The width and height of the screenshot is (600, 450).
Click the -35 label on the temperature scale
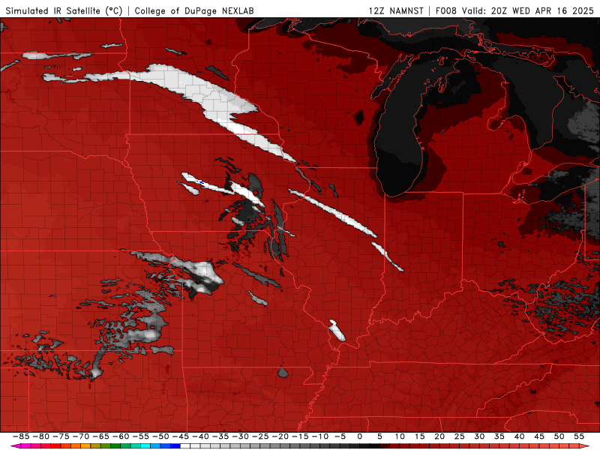coord(220,436)
